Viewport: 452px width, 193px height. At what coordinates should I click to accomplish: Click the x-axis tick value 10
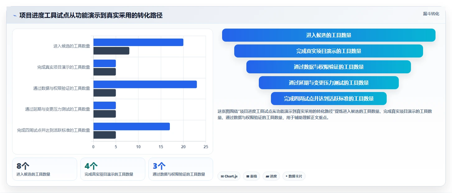[138, 147]
